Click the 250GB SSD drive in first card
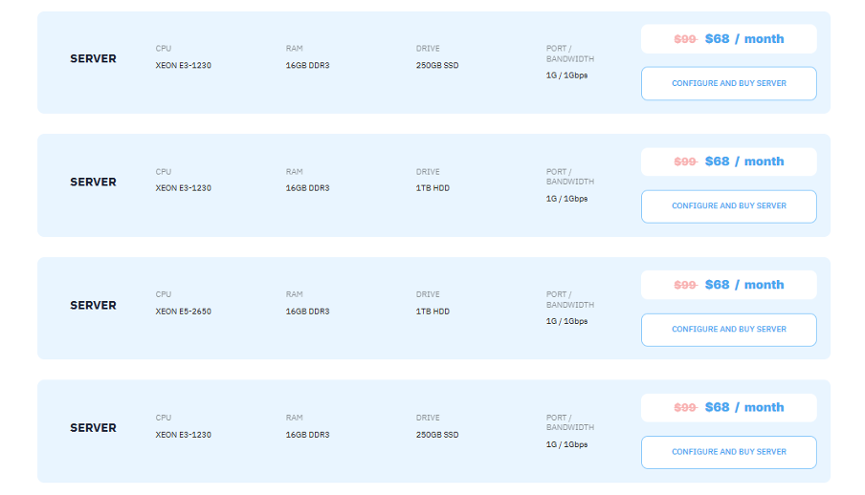This screenshot has height=495, width=865. tap(437, 66)
